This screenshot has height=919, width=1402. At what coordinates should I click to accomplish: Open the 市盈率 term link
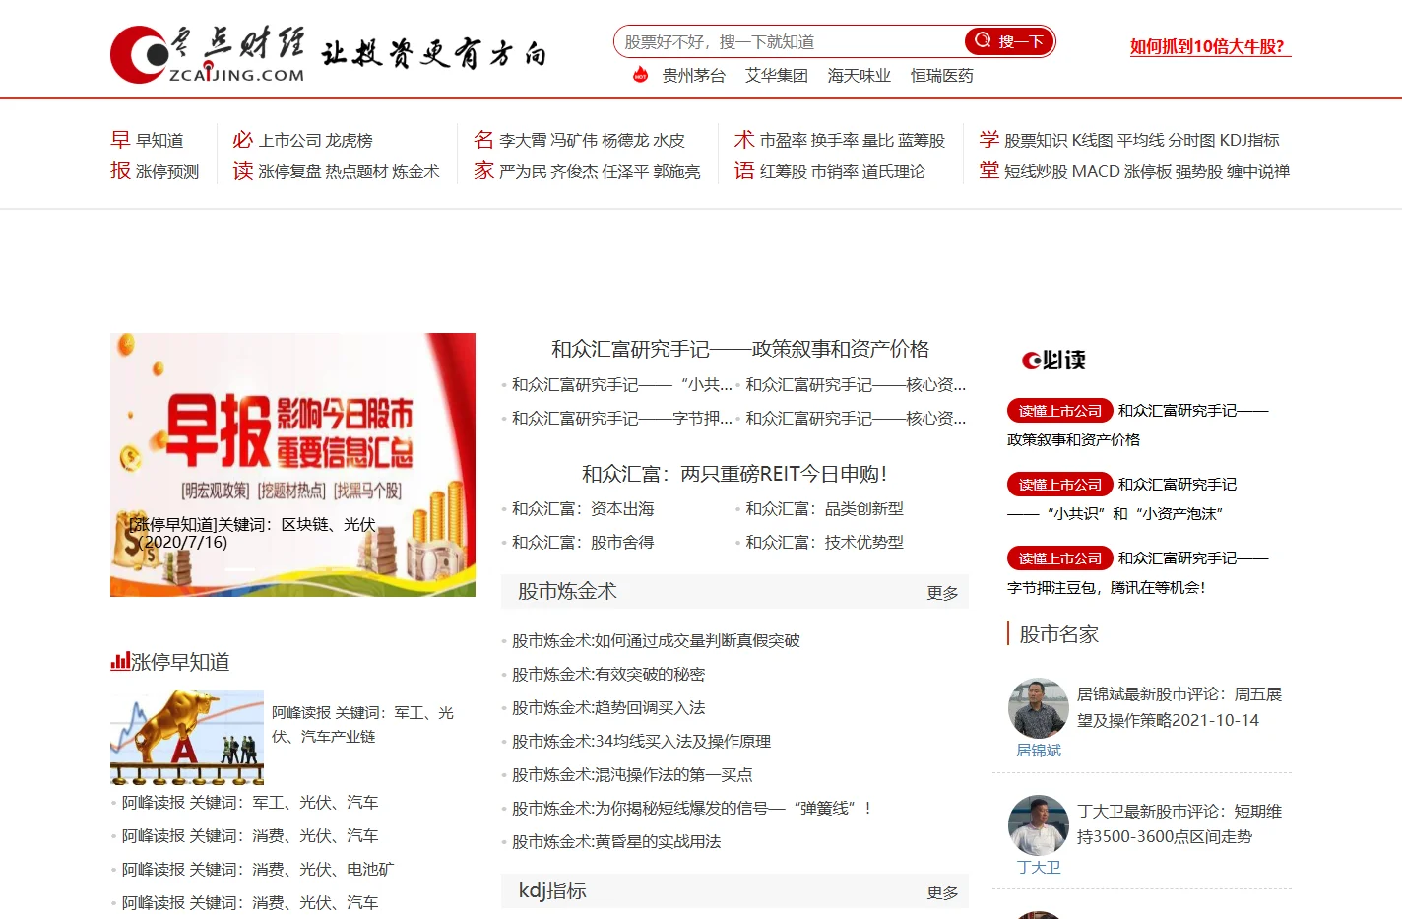tap(784, 141)
